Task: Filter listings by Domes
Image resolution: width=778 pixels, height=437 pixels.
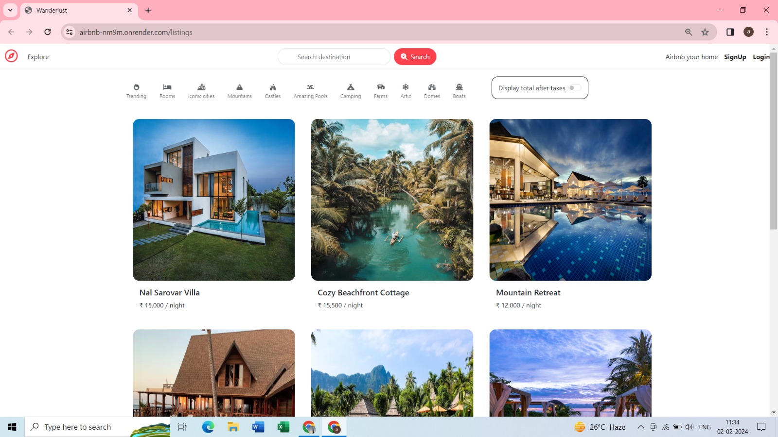Action: [432, 91]
